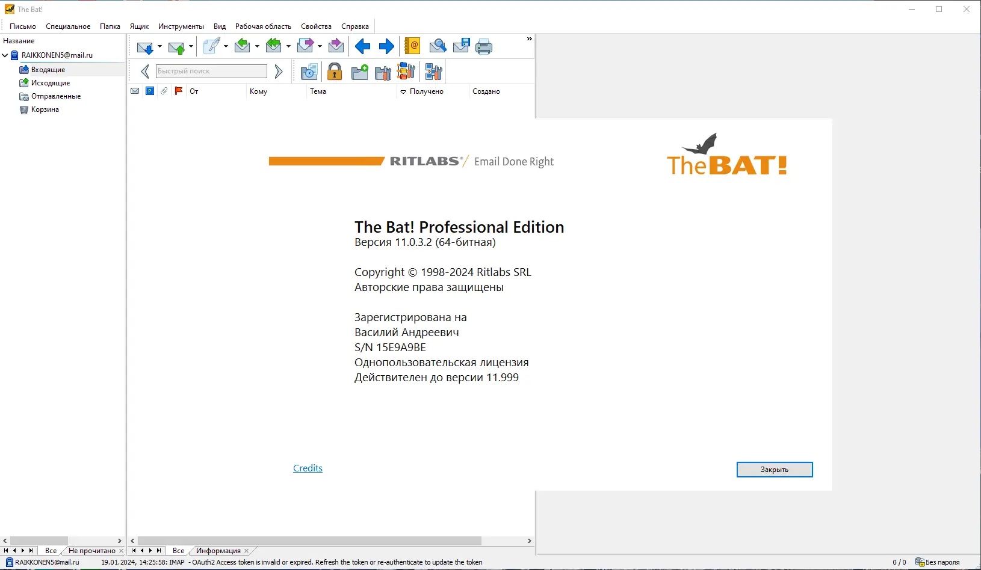The image size is (981, 570).
Task: Open dropdown arrow next to reply all icon
Action: (x=288, y=46)
